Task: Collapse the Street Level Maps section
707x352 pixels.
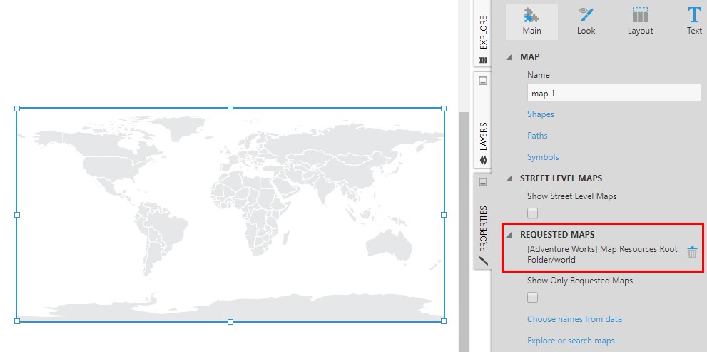Action: pos(509,178)
